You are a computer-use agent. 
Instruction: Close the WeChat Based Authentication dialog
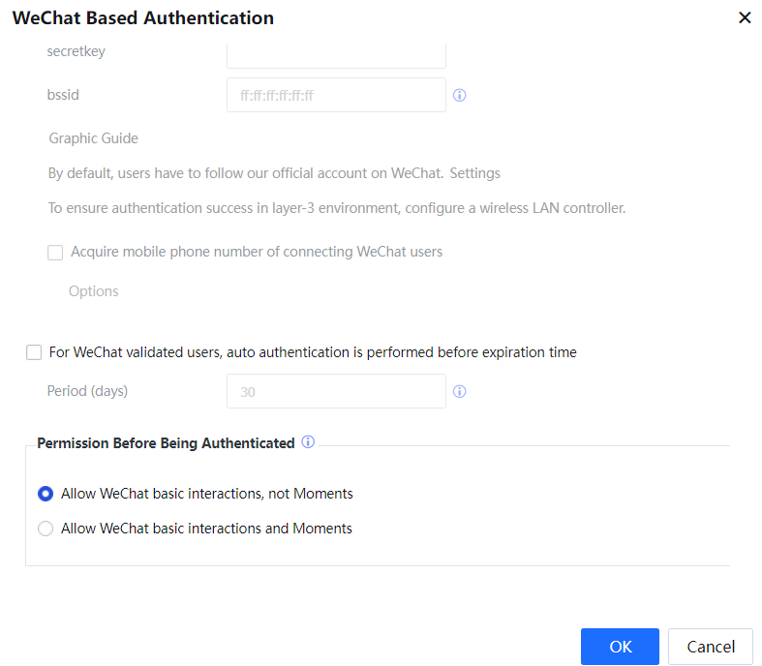click(745, 18)
